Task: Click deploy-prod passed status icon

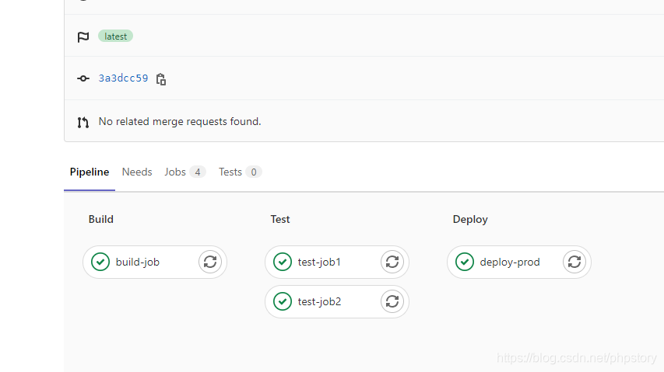Action: [x=465, y=262]
